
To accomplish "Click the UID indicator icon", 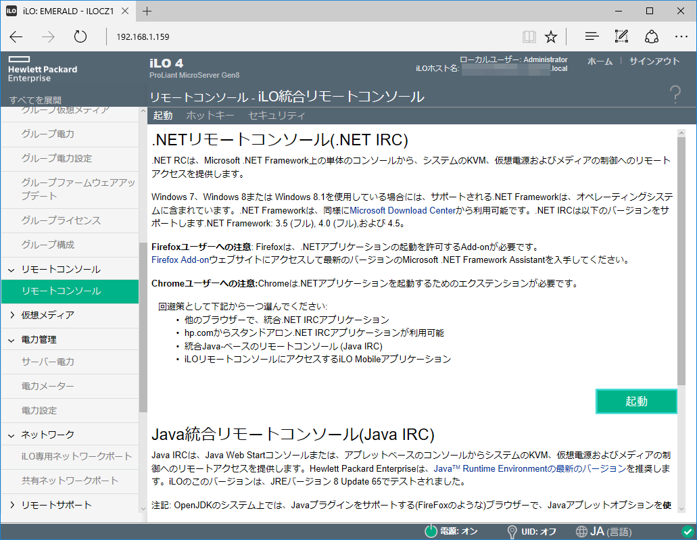I will pyautogui.click(x=512, y=532).
